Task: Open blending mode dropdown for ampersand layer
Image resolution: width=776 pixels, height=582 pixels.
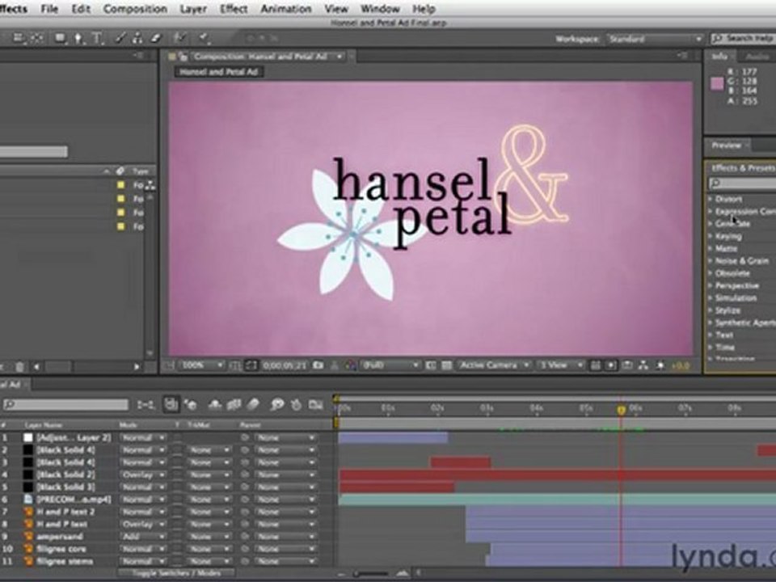Action: tap(143, 536)
